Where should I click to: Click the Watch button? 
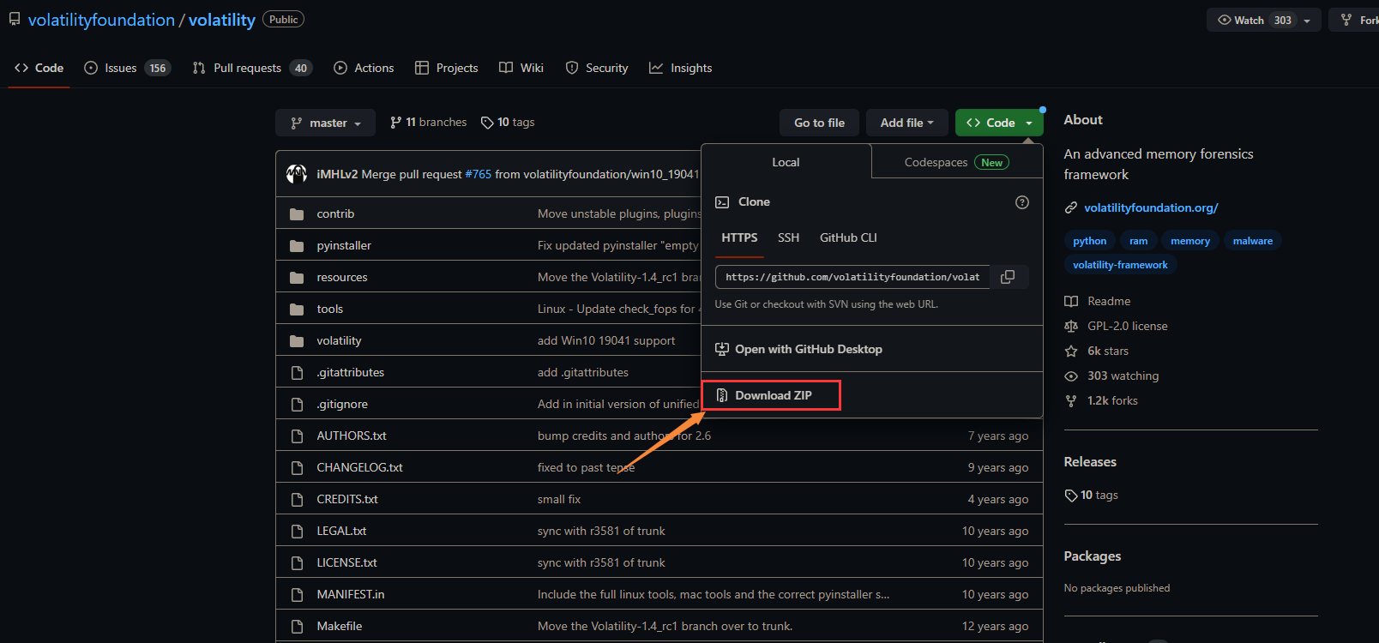pos(1249,21)
